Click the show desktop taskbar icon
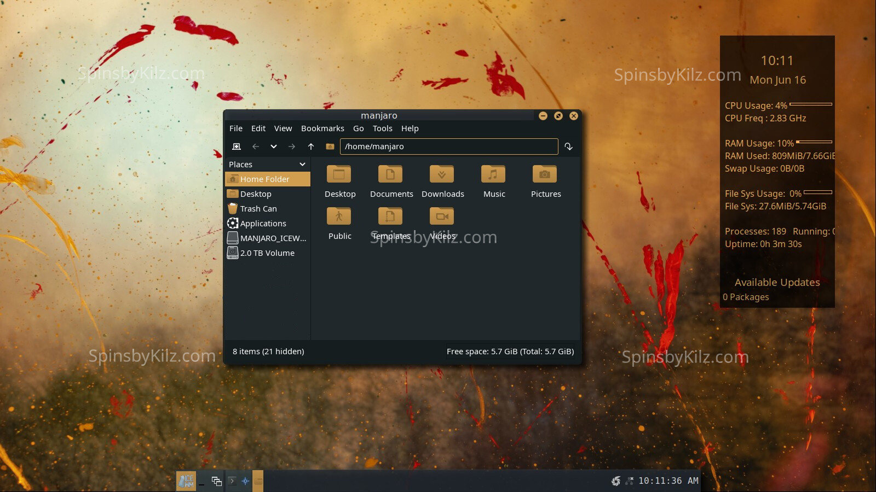This screenshot has width=876, height=492. (x=202, y=481)
